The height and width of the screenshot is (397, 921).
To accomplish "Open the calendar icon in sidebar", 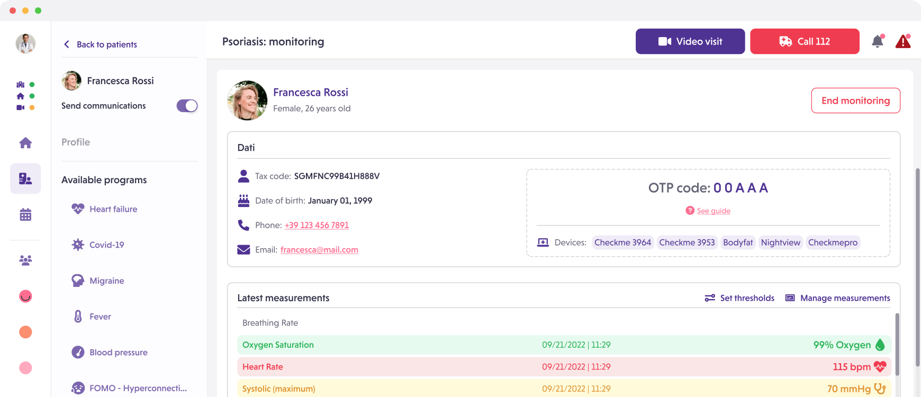I will point(25,214).
